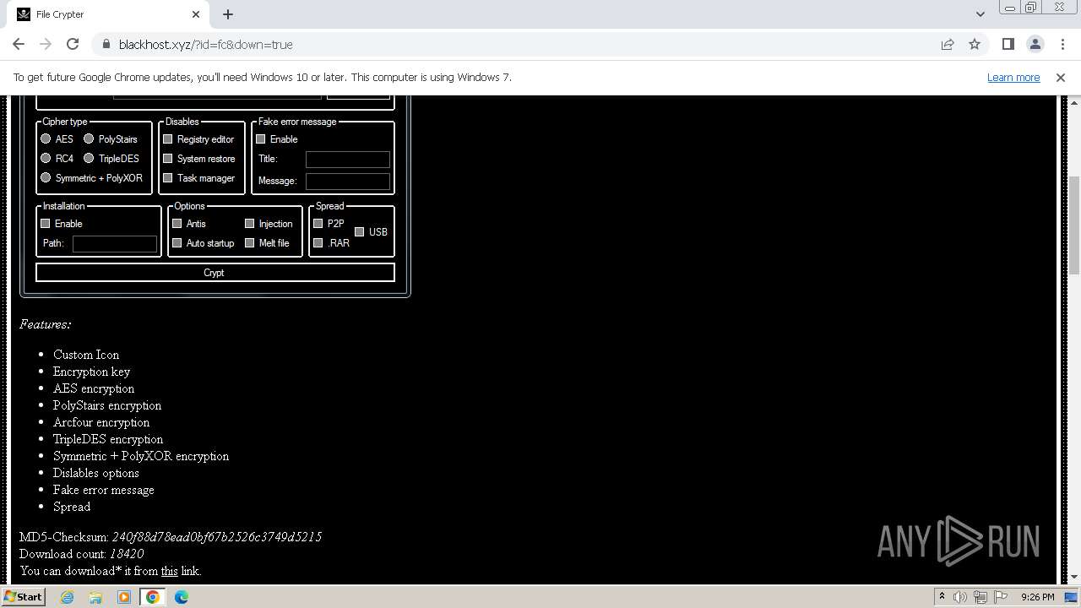Enable the Installation checkbox
1081x608 pixels.
[45, 223]
